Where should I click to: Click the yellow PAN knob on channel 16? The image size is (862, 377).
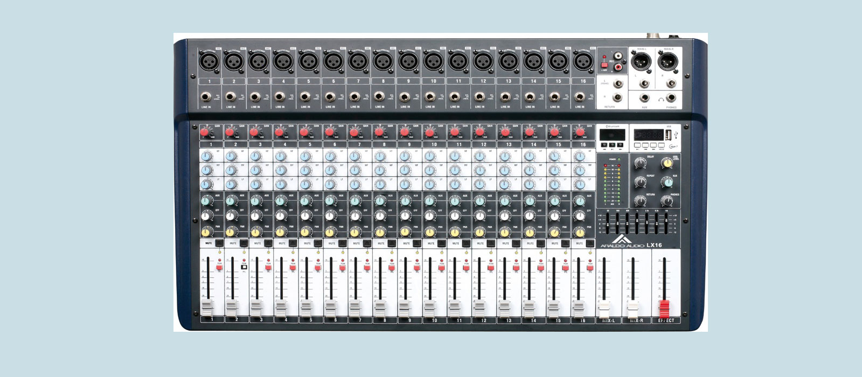pos(579,232)
